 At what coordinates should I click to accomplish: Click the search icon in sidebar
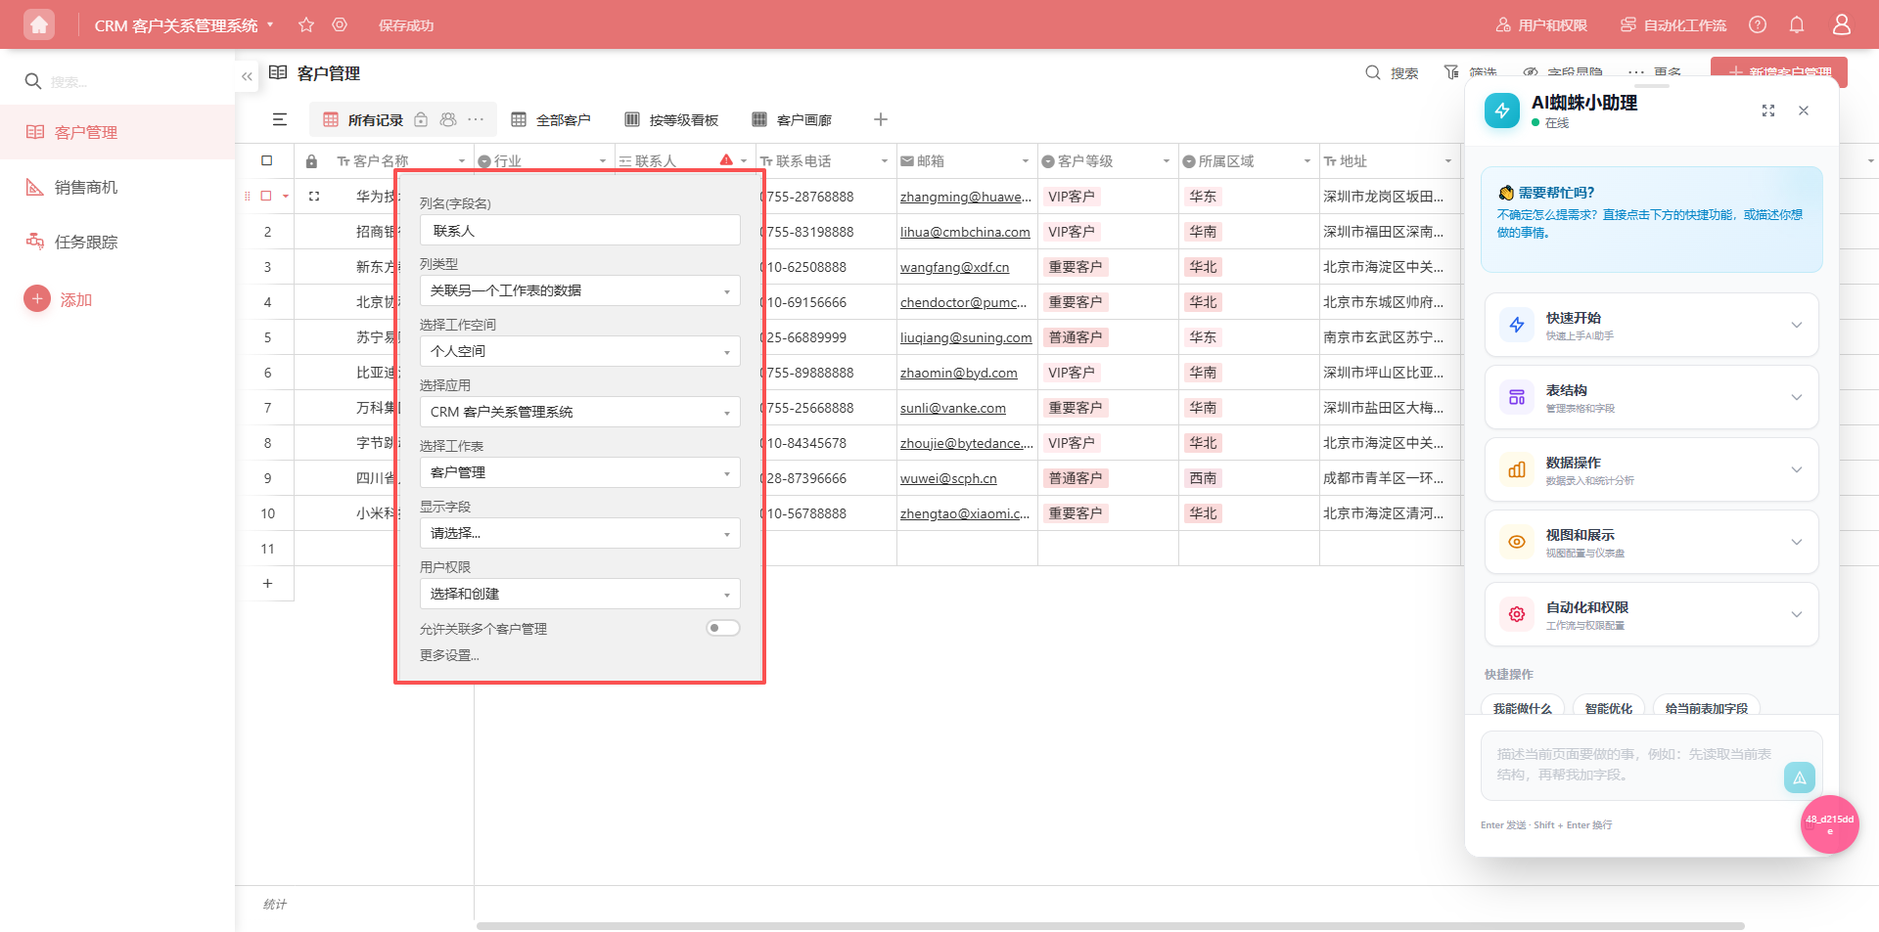(33, 81)
